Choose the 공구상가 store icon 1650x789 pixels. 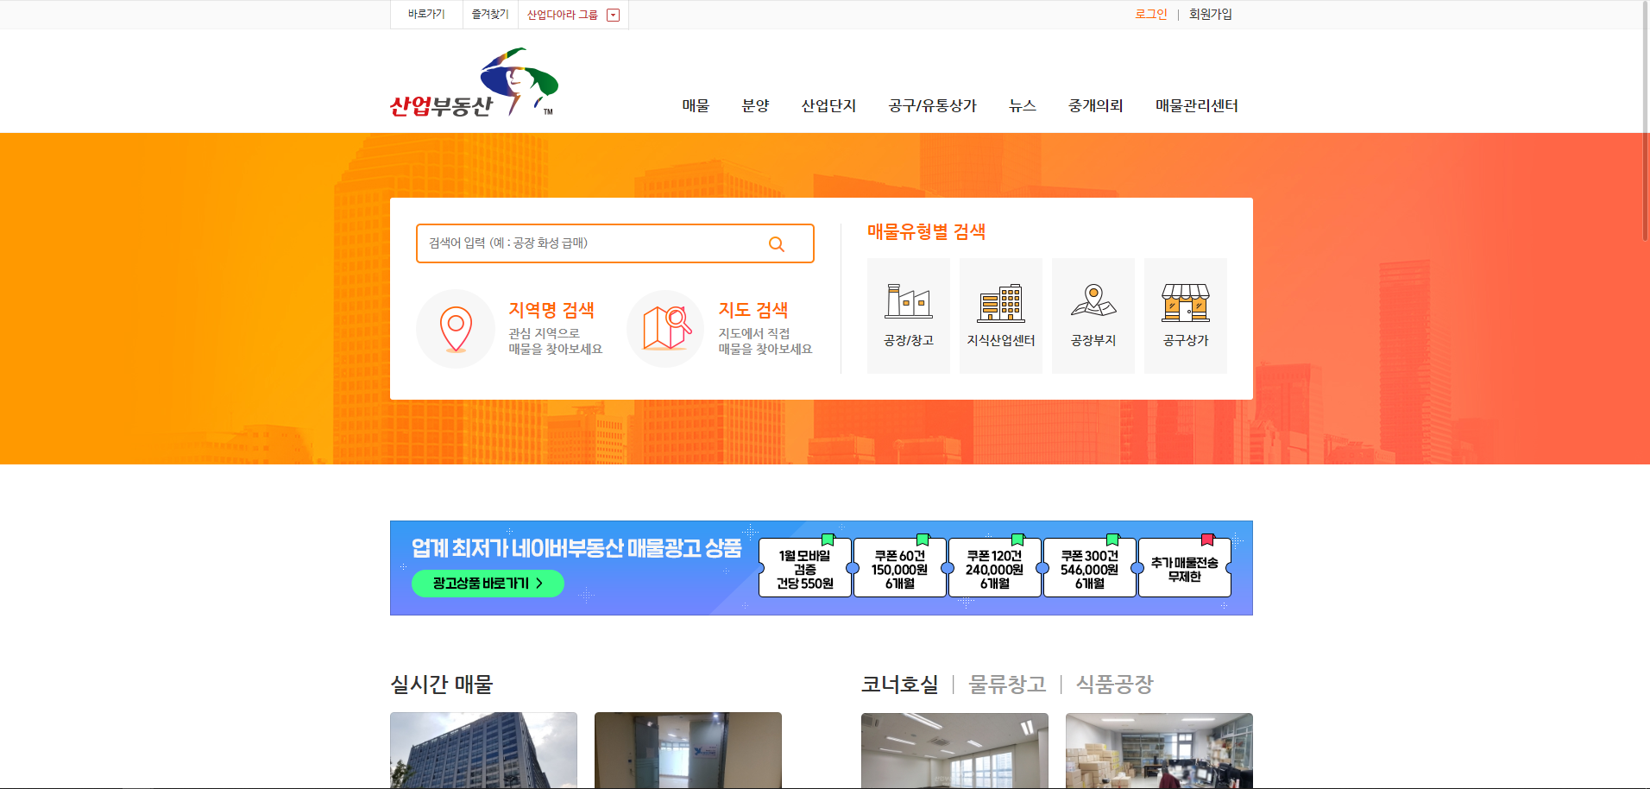click(1185, 303)
